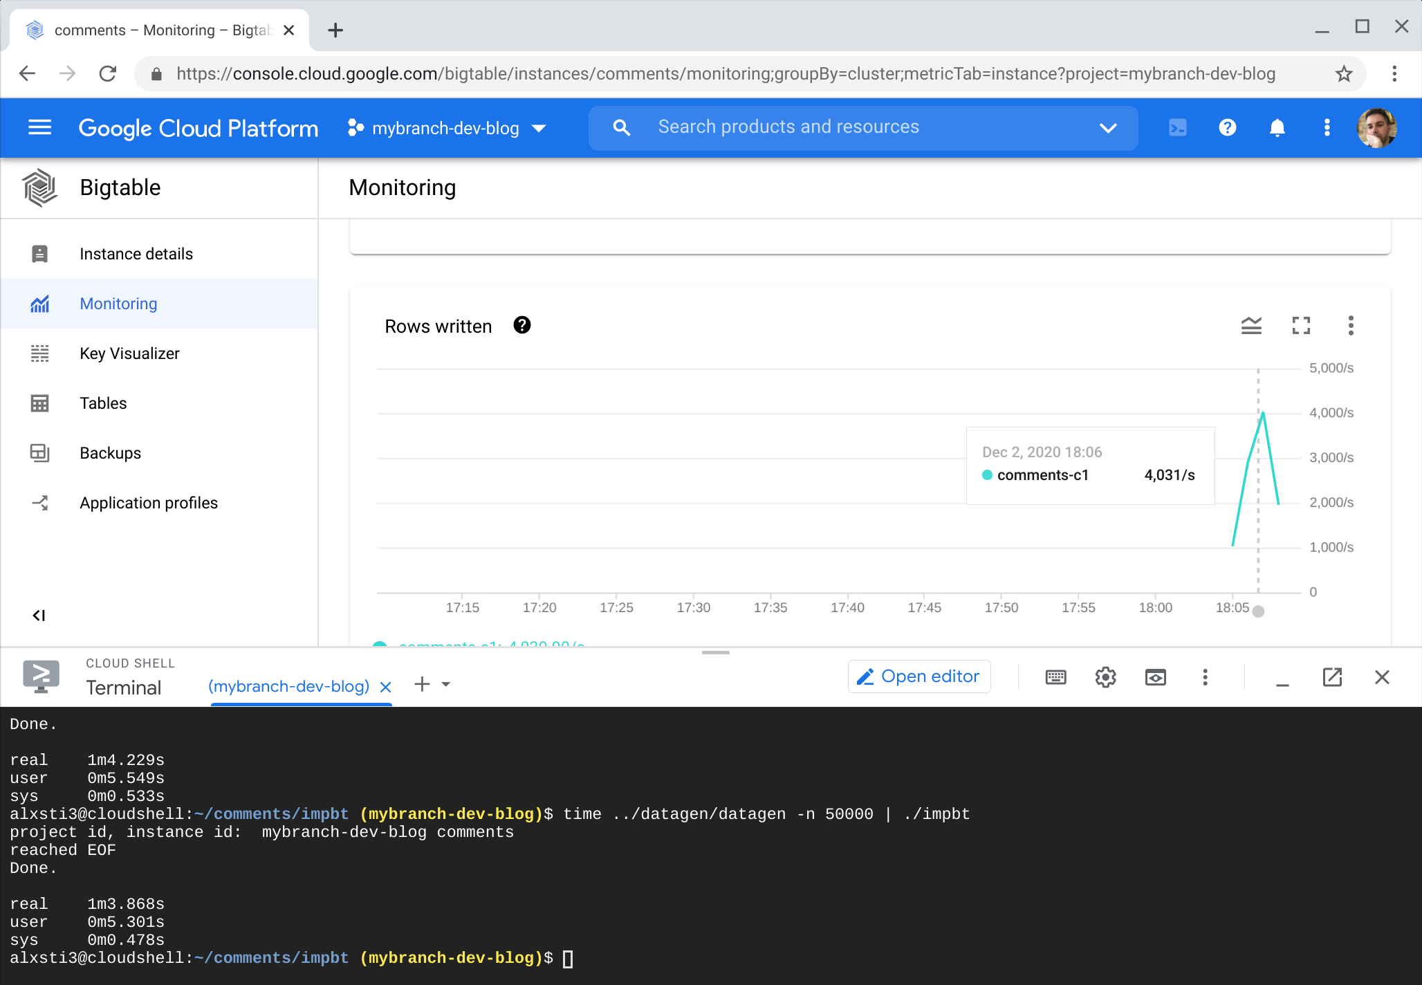Activate Cloud Shell from the top bar

[1177, 128]
